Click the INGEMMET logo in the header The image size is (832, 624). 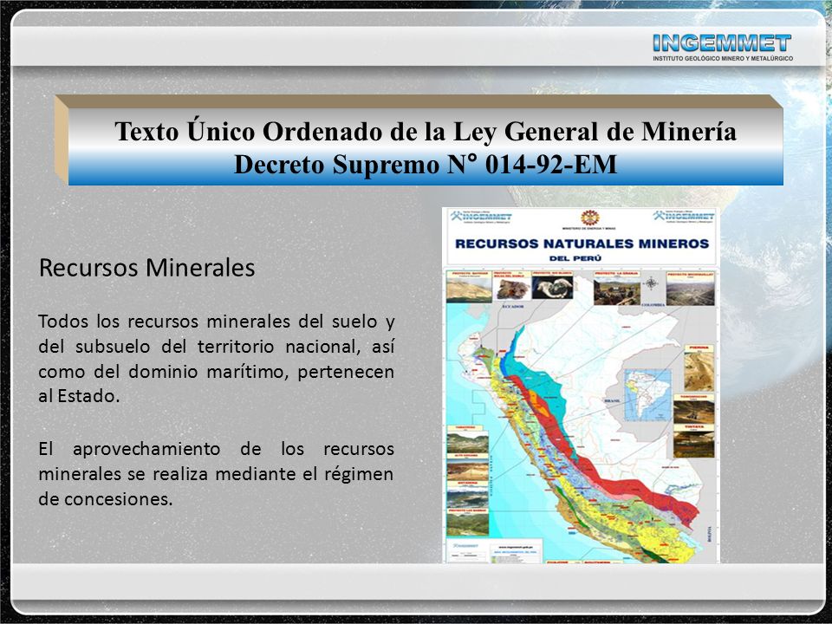(722, 47)
